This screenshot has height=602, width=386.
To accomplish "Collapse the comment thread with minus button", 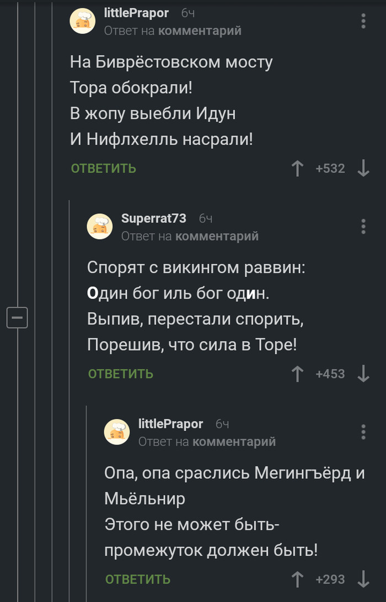I will [17, 318].
